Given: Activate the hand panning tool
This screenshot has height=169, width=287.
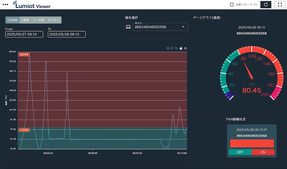Looking at the screenshot, I should [x=181, y=48].
